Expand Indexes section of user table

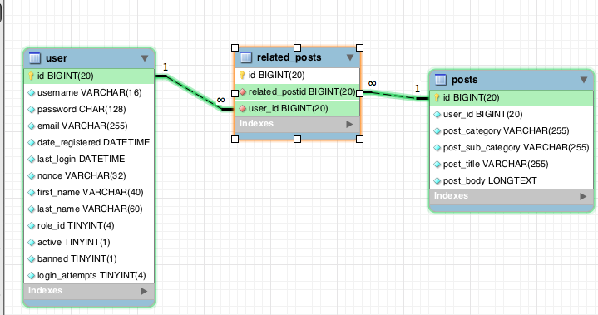pyautogui.click(x=143, y=291)
